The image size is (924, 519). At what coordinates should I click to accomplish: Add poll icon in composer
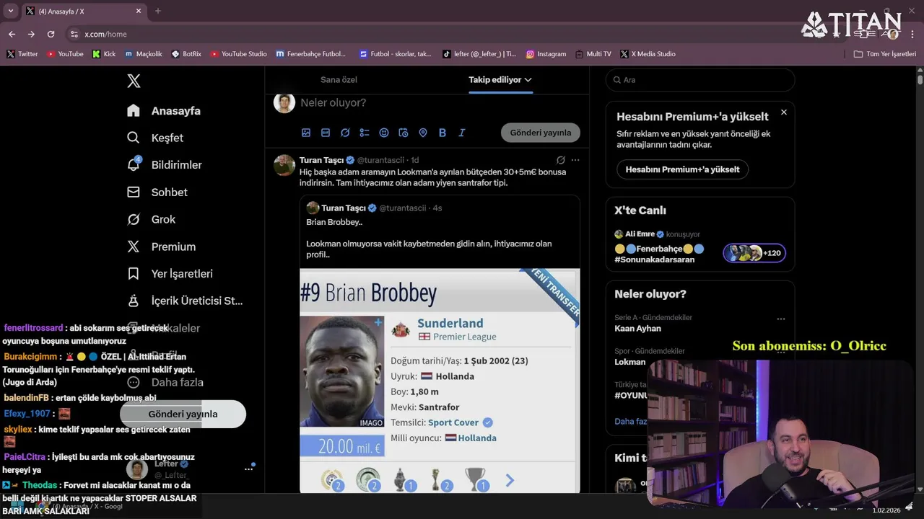click(365, 133)
